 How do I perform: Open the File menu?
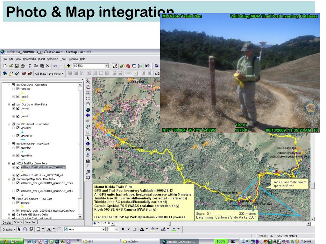pyautogui.click(x=5, y=59)
